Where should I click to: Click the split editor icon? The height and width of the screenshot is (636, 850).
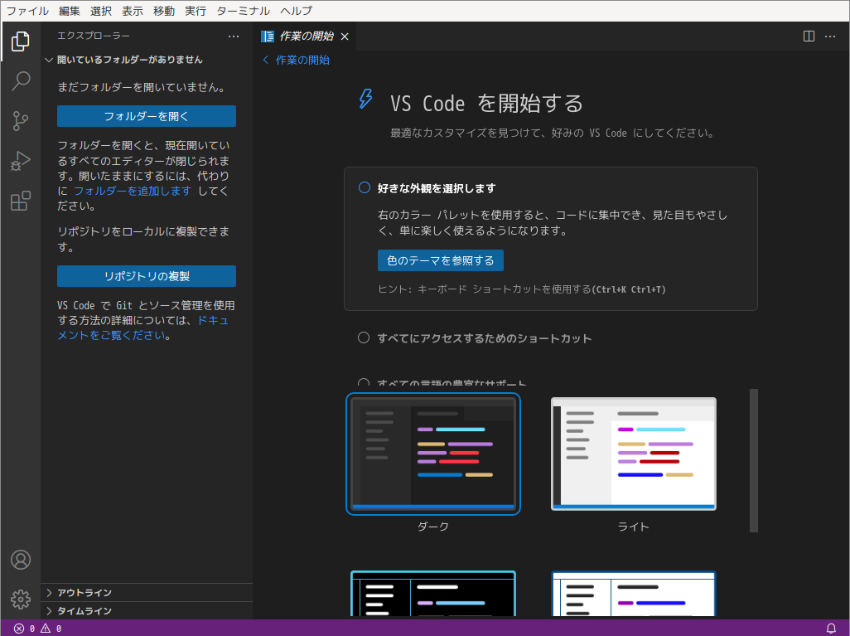pos(809,36)
